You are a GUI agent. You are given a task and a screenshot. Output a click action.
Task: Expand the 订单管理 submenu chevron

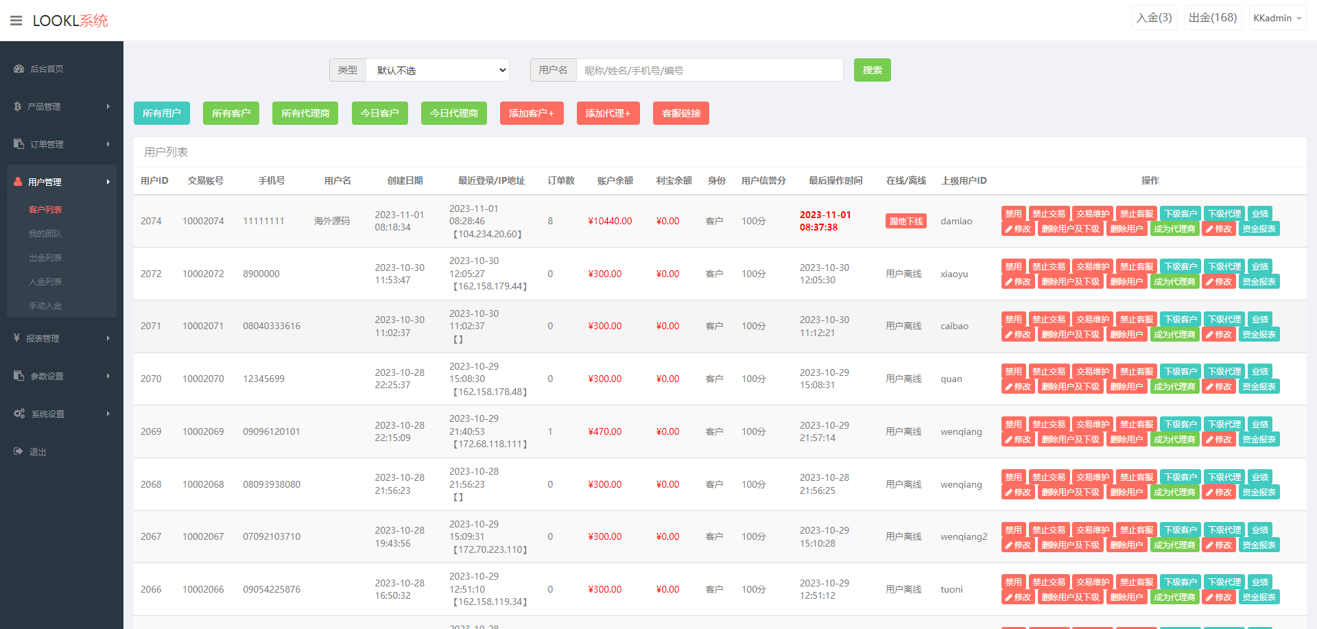[x=107, y=144]
